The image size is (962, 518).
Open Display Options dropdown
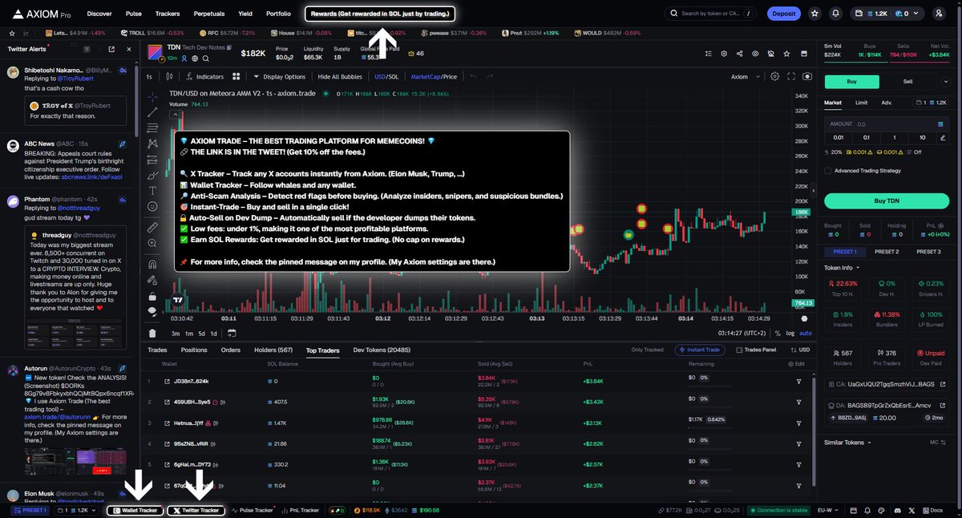point(279,76)
